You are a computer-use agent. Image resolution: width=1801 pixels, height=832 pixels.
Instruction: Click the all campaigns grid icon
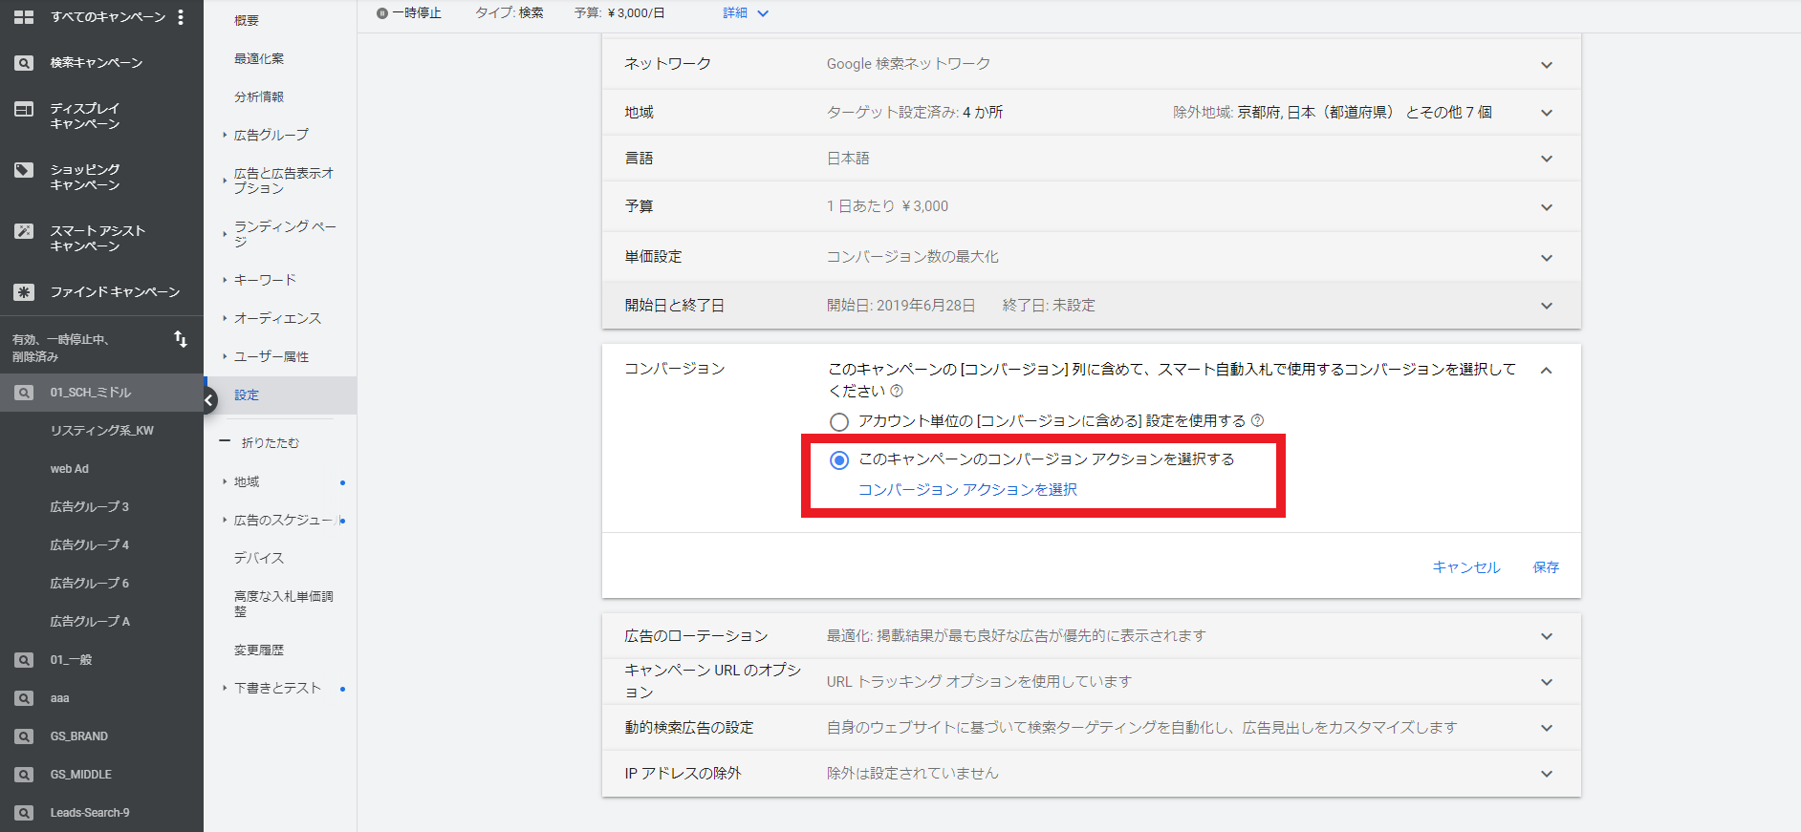24,17
